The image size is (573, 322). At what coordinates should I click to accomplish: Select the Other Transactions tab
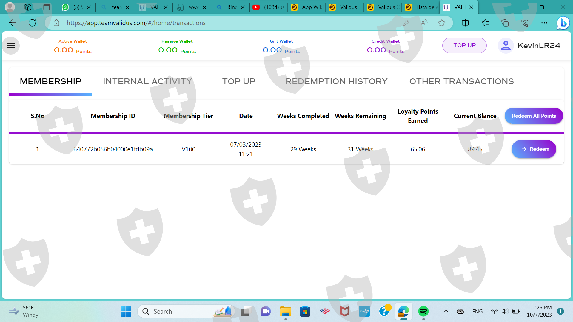[461, 81]
